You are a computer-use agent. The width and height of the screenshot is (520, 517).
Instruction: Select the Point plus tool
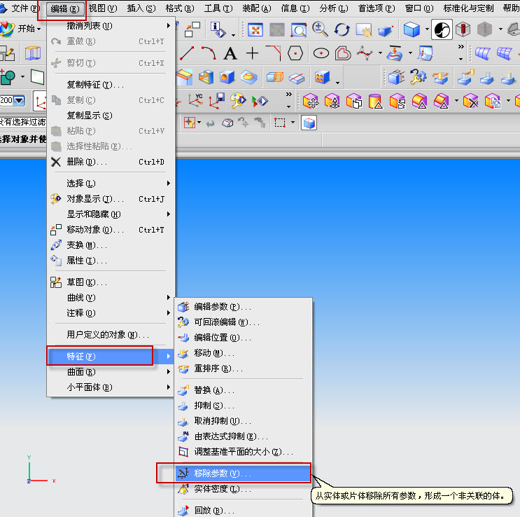tap(253, 53)
